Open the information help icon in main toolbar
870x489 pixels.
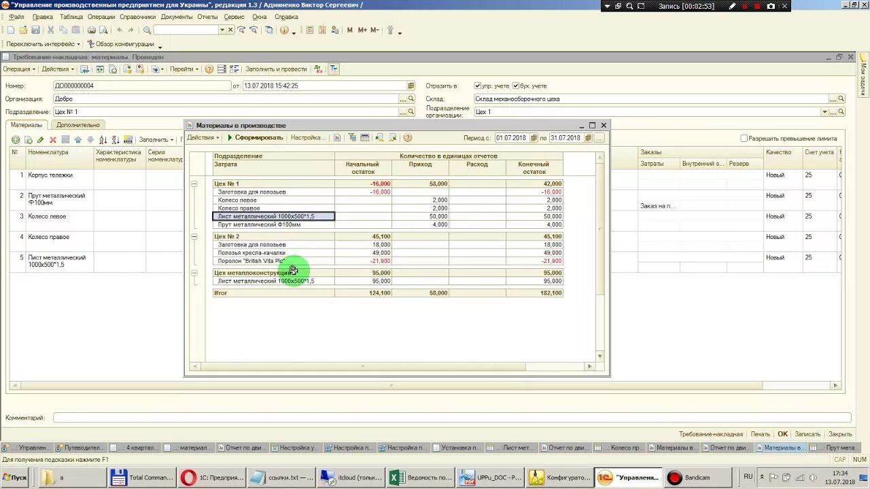click(284, 30)
